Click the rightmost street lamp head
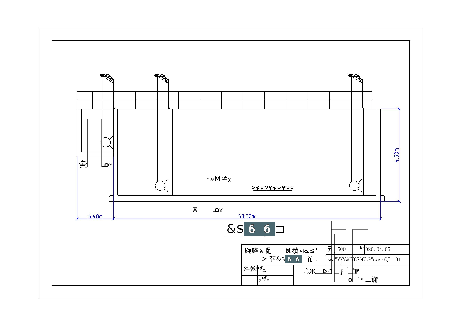 click(355, 77)
